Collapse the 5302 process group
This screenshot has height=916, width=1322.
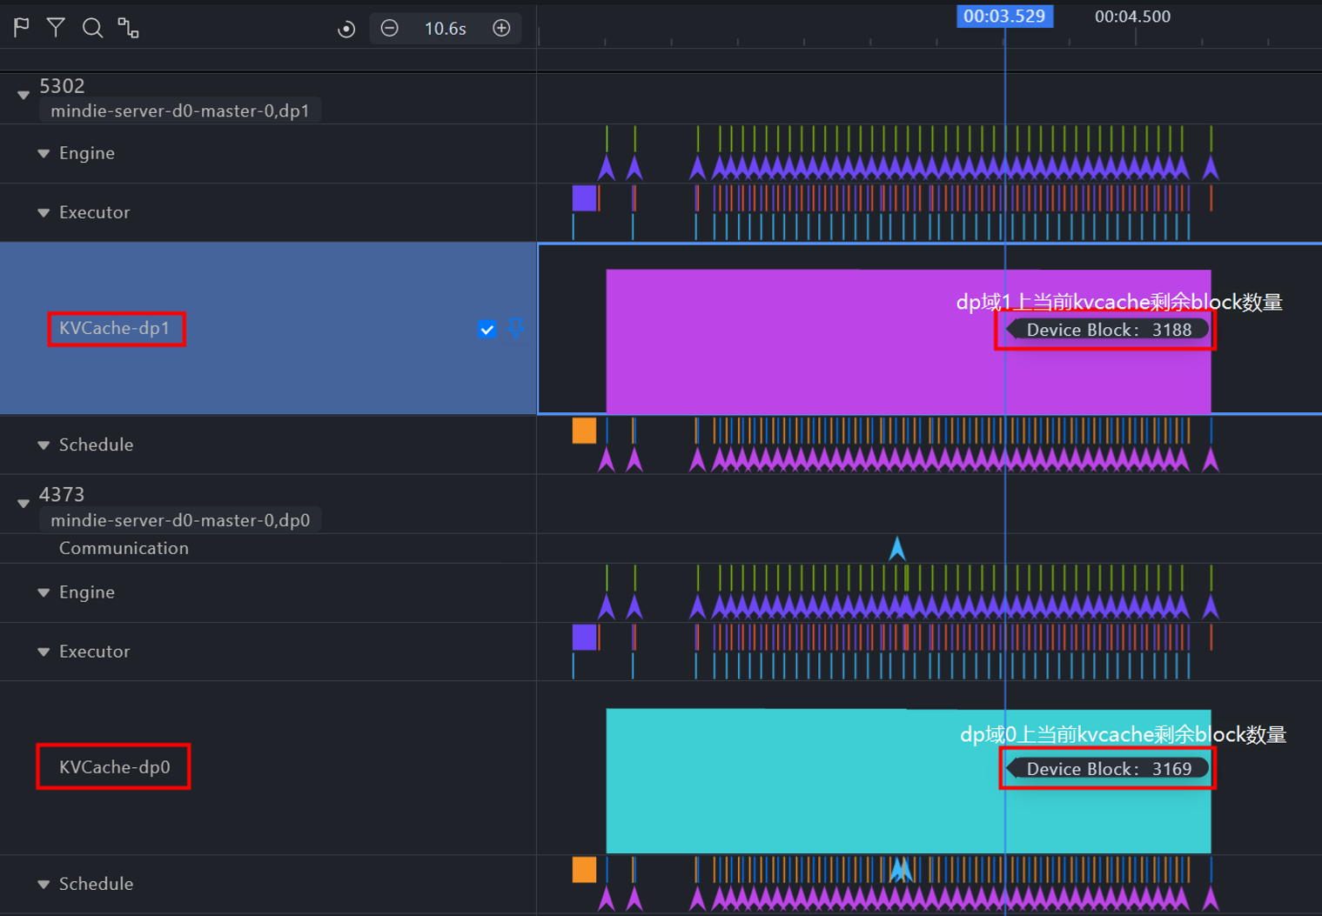[x=23, y=94]
